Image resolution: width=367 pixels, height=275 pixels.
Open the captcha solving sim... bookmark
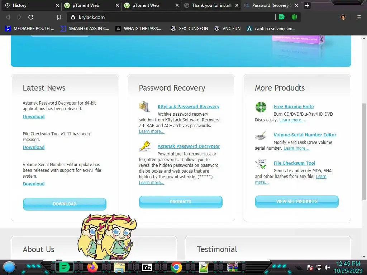point(271,29)
